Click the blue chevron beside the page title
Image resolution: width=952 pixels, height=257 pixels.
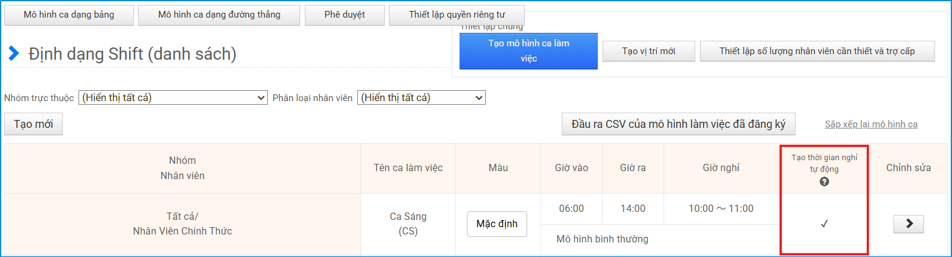click(13, 54)
